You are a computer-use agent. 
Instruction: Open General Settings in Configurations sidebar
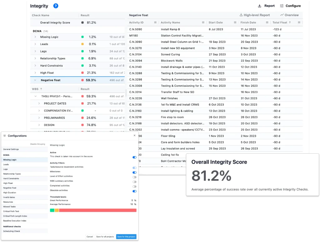(x=11, y=149)
